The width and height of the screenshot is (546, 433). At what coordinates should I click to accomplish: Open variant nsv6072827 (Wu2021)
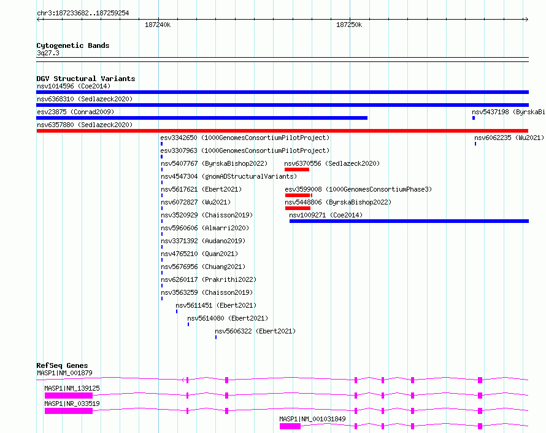click(x=196, y=202)
